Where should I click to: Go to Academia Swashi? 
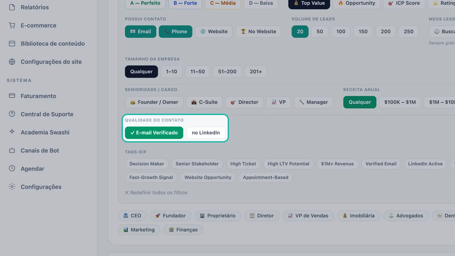(45, 132)
